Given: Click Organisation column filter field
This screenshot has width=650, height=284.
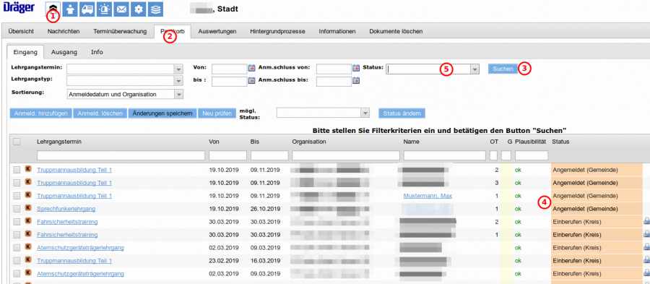Looking at the screenshot, I should [346, 155].
